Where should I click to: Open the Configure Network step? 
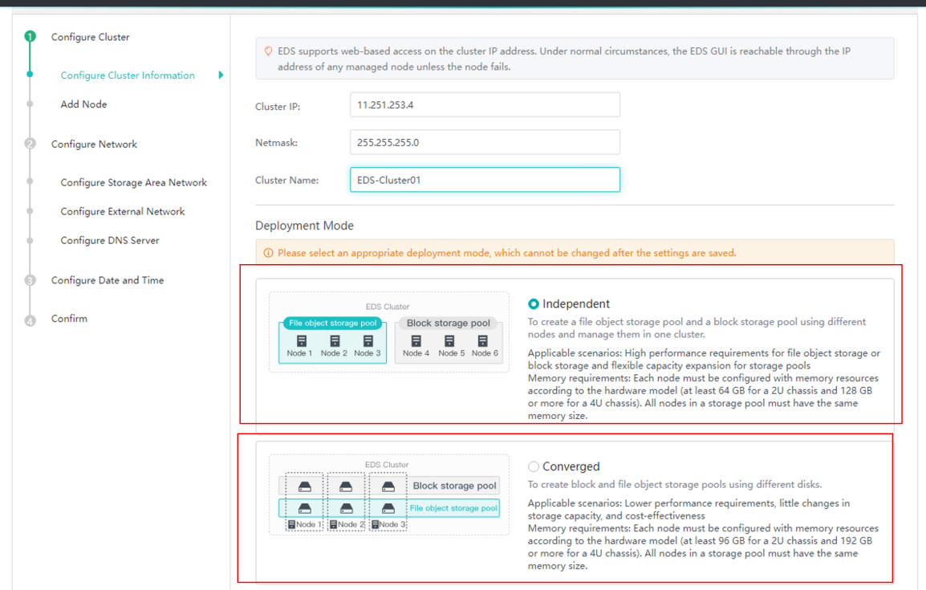[x=94, y=144]
